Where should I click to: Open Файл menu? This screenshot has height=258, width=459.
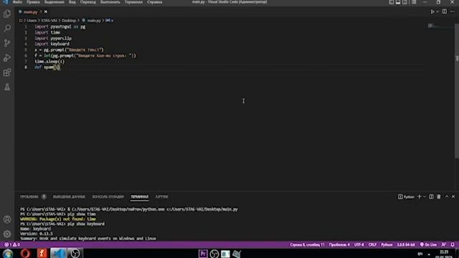(17, 2)
